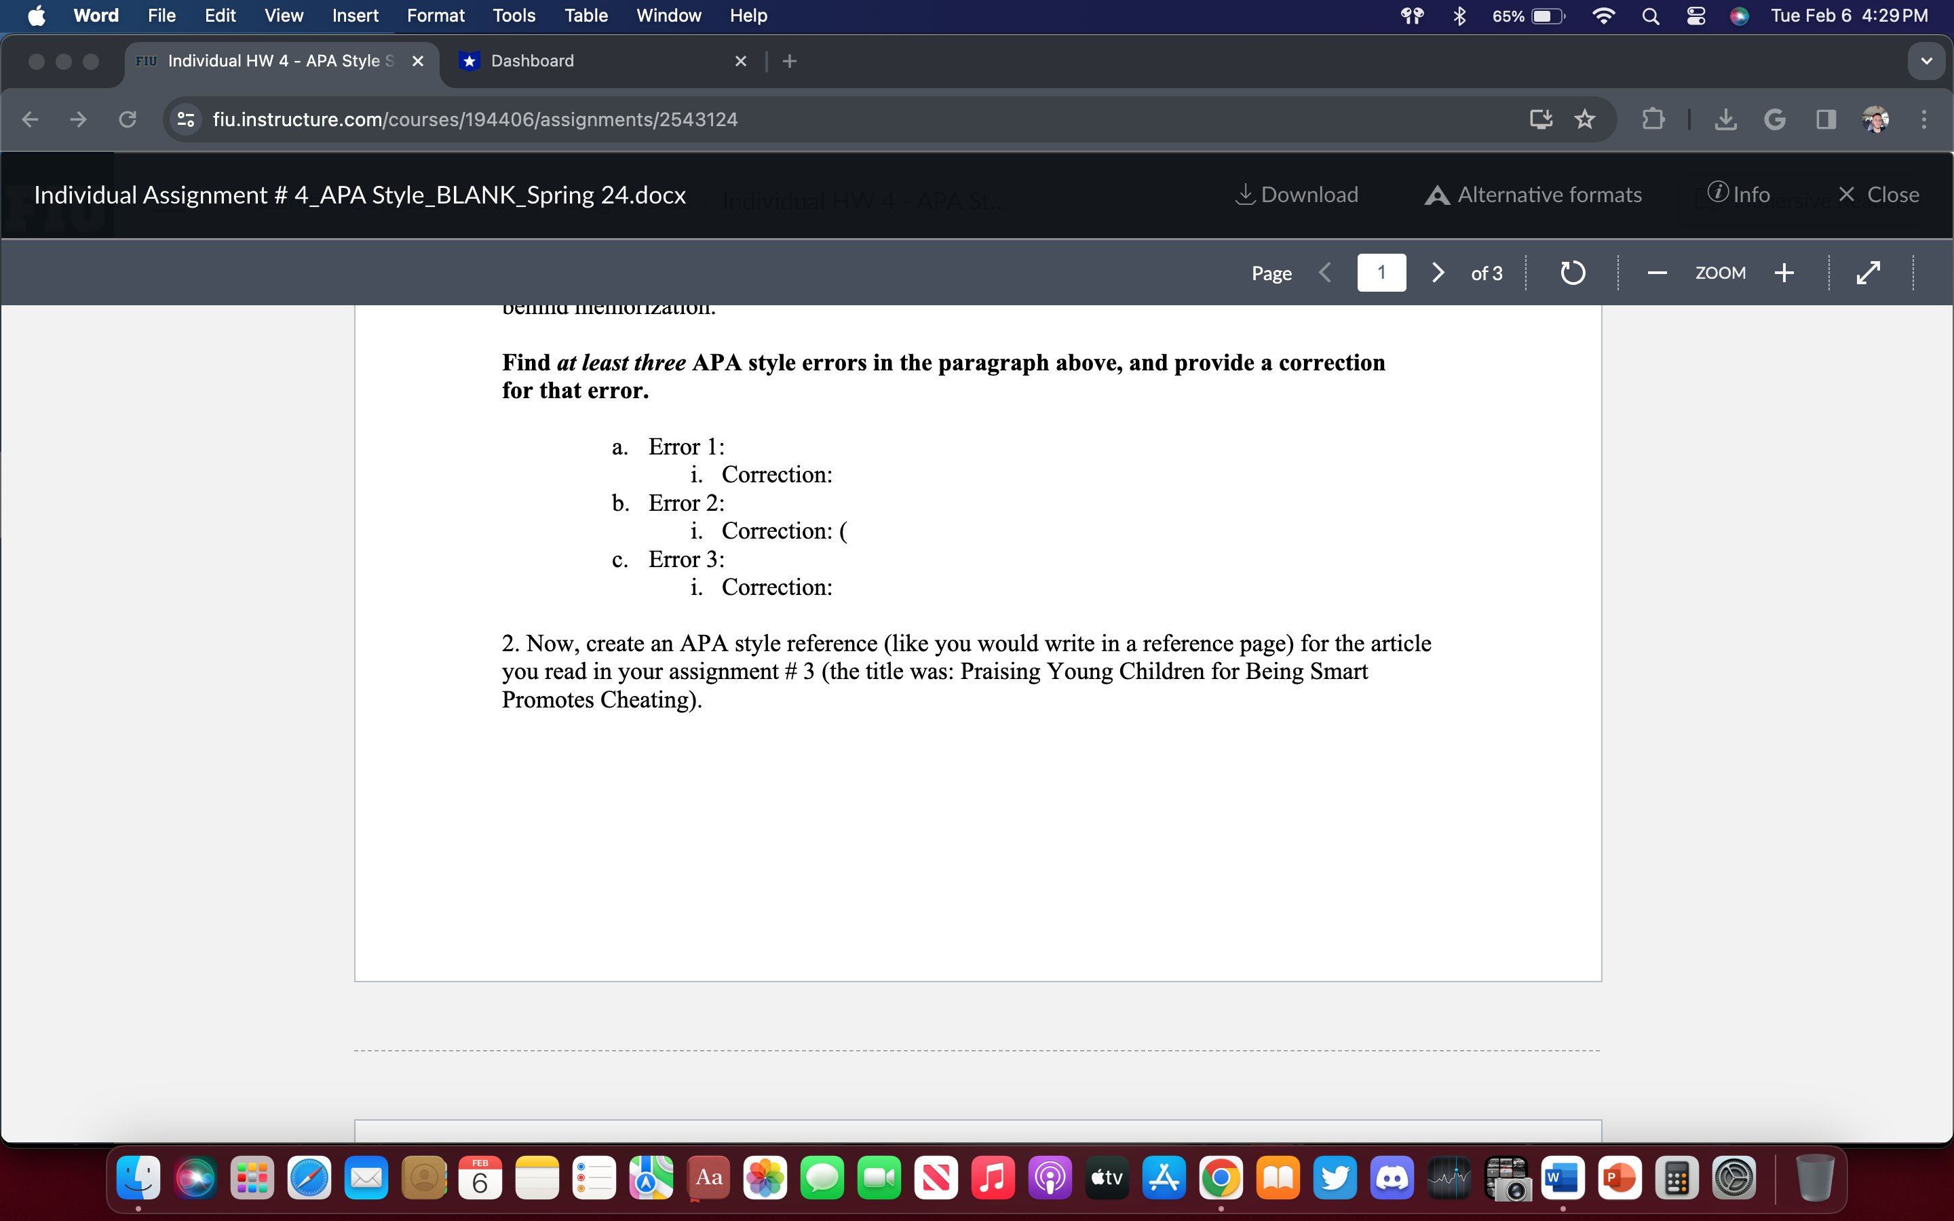Open the Google app icon in the toolbar
Viewport: 1954px width, 1221px height.
[x=1776, y=119]
